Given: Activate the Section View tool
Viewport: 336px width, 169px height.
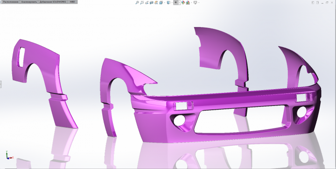Looking at the screenshot, I should click(x=152, y=3).
